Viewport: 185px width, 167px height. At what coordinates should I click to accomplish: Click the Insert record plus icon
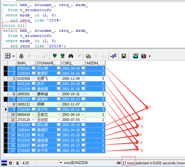[x=29, y=56]
